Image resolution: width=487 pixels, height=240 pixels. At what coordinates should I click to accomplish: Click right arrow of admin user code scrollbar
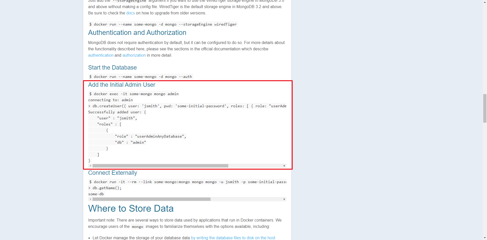(284, 166)
